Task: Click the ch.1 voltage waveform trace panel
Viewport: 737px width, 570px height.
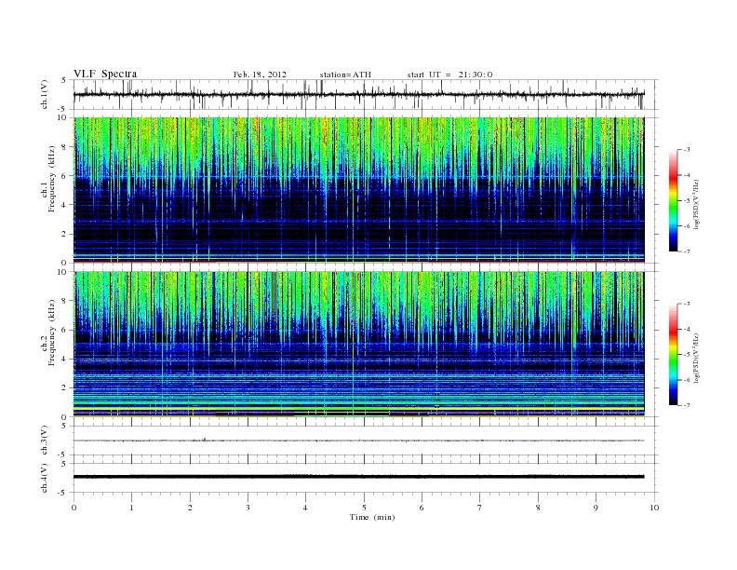Action: point(366,94)
